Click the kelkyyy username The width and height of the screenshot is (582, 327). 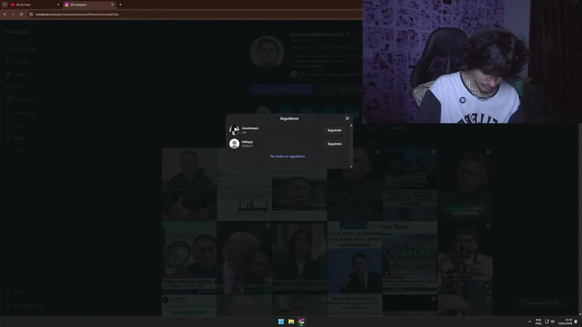(x=247, y=142)
